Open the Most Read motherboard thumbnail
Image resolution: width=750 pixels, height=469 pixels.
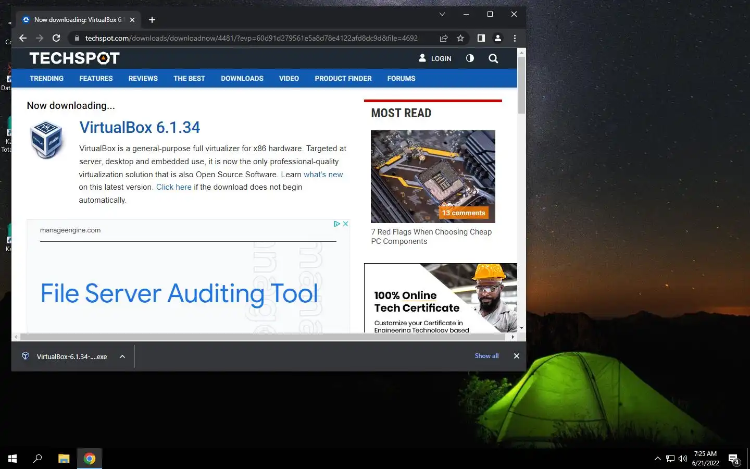433,177
